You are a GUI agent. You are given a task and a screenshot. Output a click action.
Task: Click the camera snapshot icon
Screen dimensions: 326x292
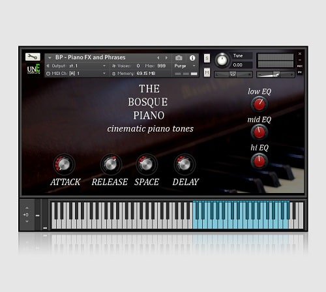click(x=179, y=58)
